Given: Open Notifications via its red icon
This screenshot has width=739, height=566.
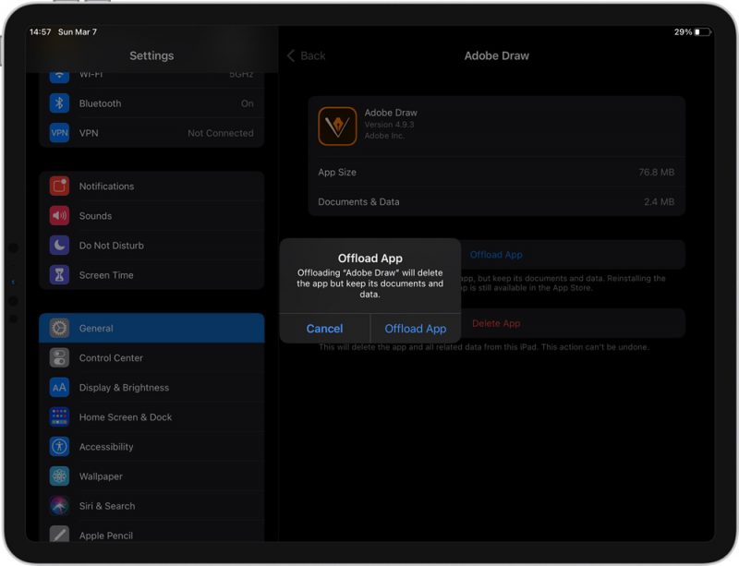Looking at the screenshot, I should (59, 187).
